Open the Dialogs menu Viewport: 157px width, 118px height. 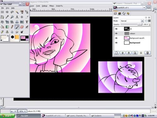[45, 6]
